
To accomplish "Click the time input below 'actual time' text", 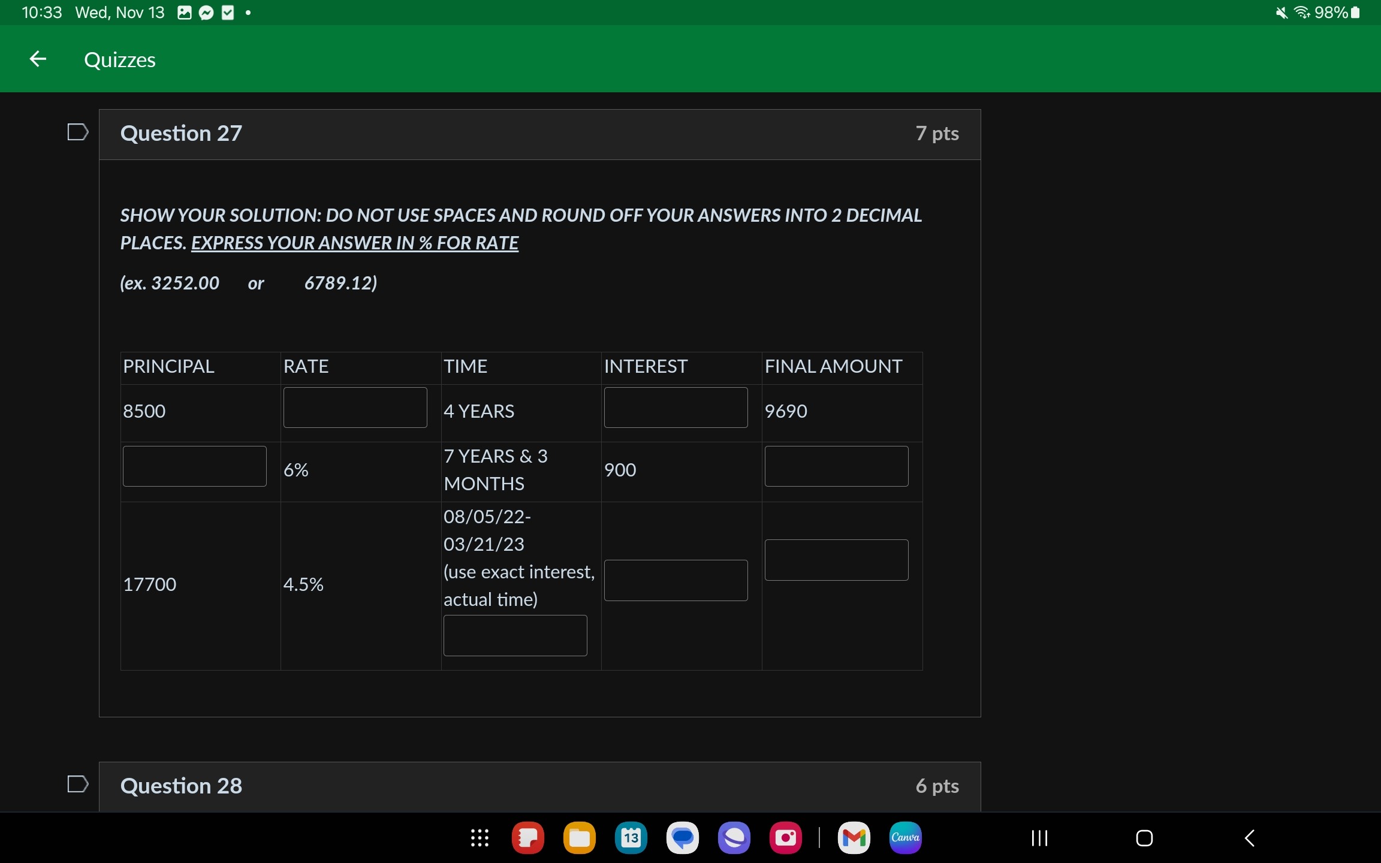I will pyautogui.click(x=515, y=635).
